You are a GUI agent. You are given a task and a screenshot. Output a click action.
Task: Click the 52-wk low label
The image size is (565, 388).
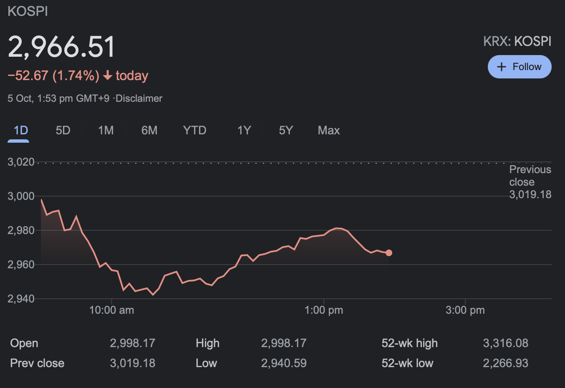pyautogui.click(x=407, y=363)
